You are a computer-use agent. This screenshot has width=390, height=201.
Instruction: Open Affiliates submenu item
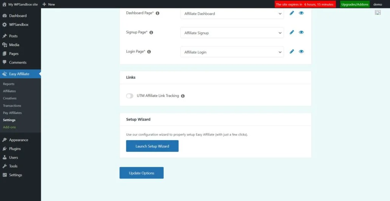coord(9,91)
